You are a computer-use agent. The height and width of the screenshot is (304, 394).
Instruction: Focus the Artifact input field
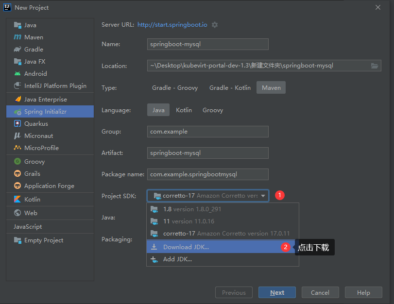[x=208, y=153]
